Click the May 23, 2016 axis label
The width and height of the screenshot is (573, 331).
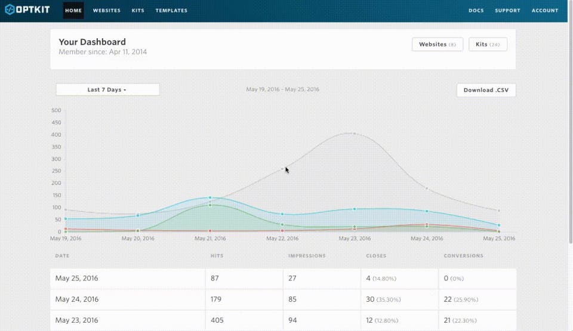tap(355, 239)
